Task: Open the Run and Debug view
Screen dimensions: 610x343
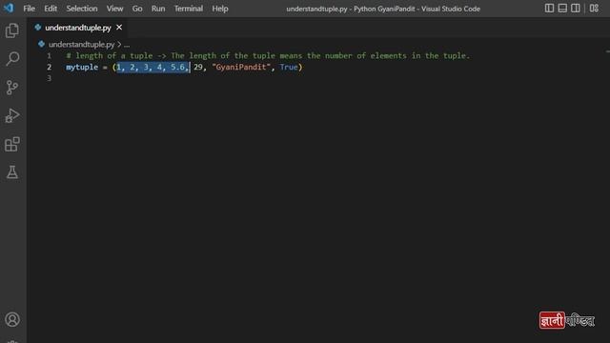Action: point(12,115)
